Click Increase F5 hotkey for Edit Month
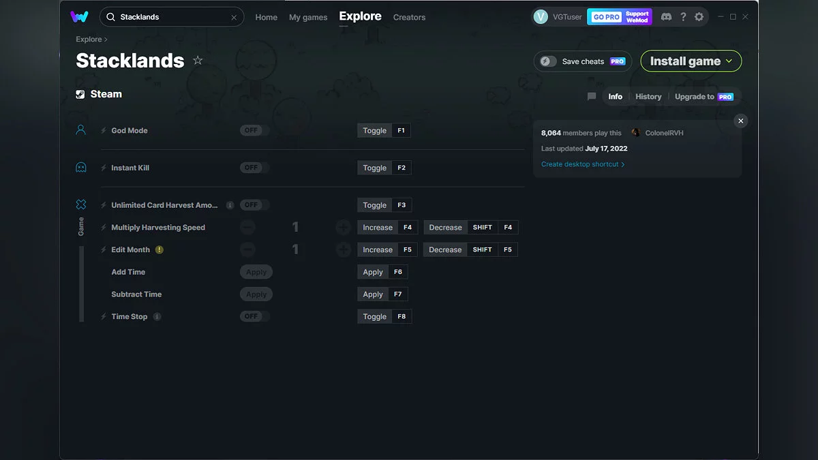The width and height of the screenshot is (818, 460). (x=387, y=249)
